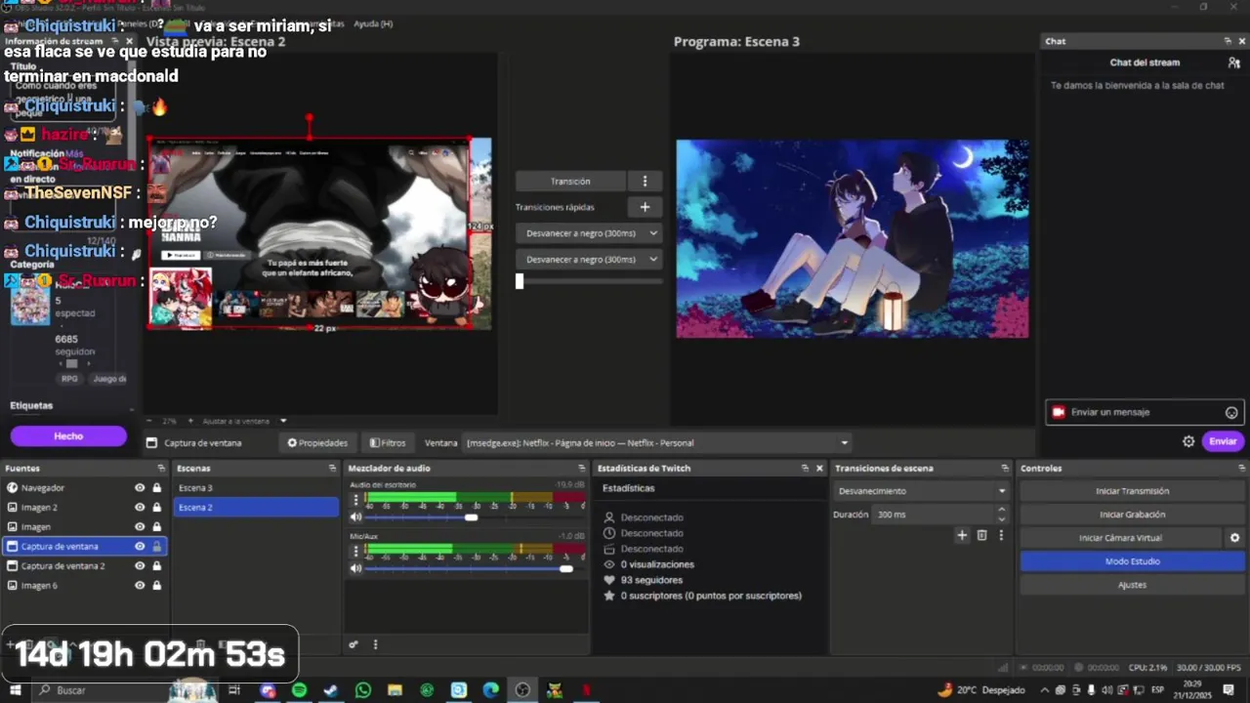Pop out the Fuentes dock panel
This screenshot has height=703, width=1250.
pos(160,469)
